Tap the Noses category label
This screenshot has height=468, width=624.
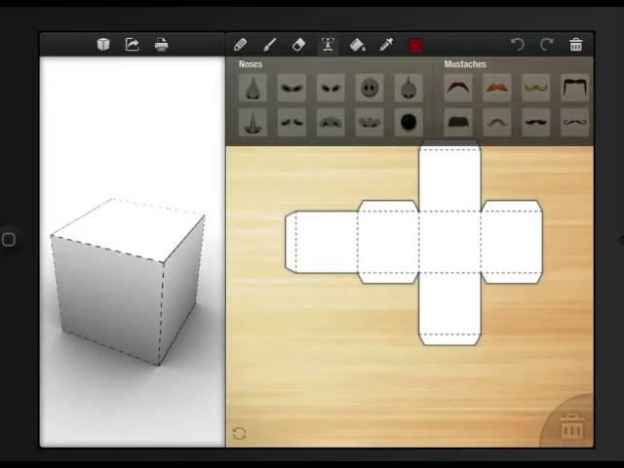[x=251, y=64]
